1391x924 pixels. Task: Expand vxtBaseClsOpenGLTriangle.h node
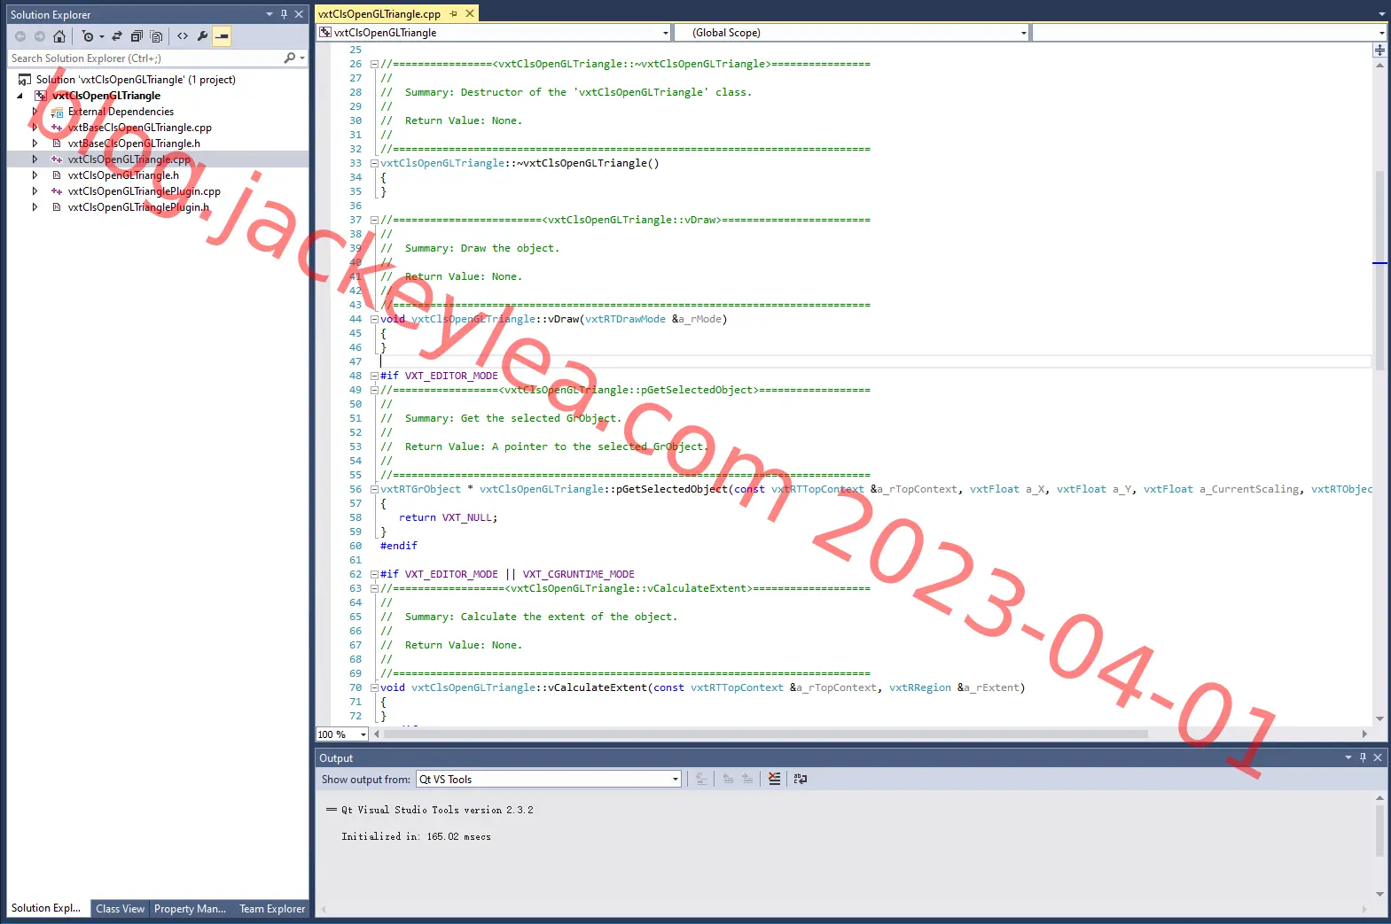35,144
